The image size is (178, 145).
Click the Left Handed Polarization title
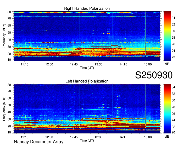click(87, 81)
